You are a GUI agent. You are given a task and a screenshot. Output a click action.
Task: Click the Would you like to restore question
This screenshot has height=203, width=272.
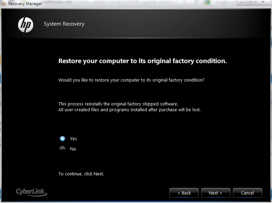coord(131,80)
